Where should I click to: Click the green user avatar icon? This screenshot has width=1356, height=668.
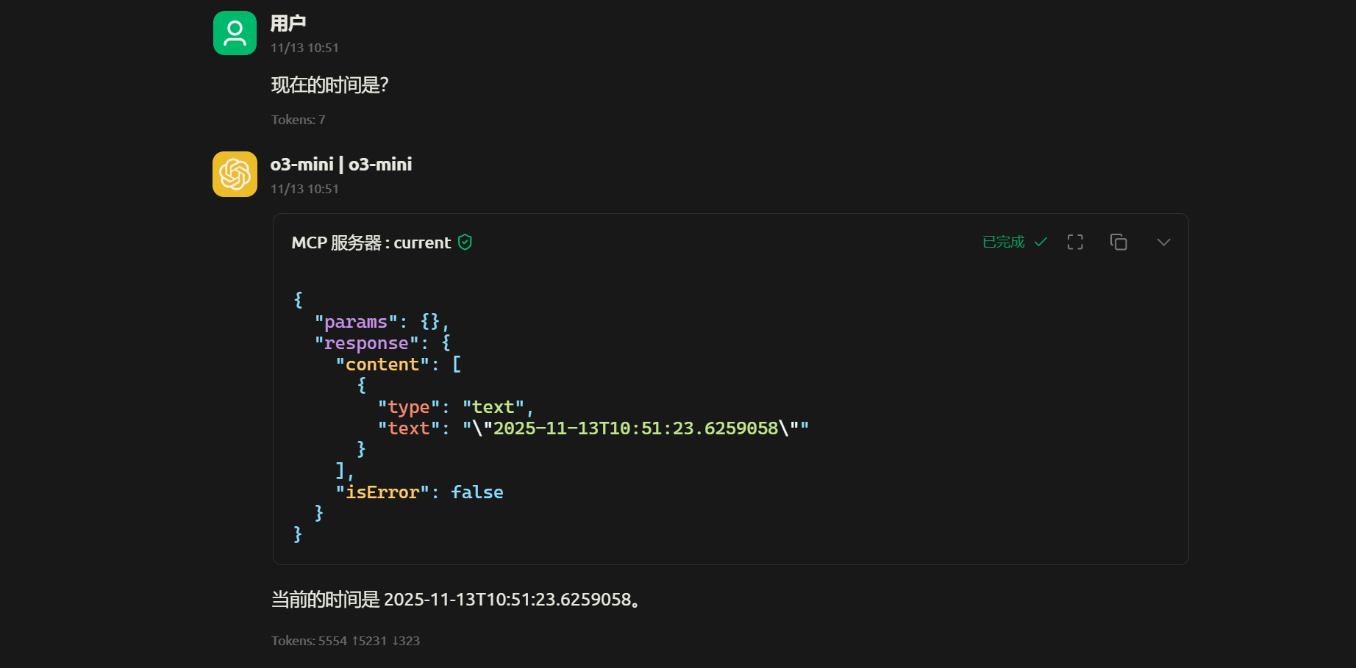click(235, 33)
